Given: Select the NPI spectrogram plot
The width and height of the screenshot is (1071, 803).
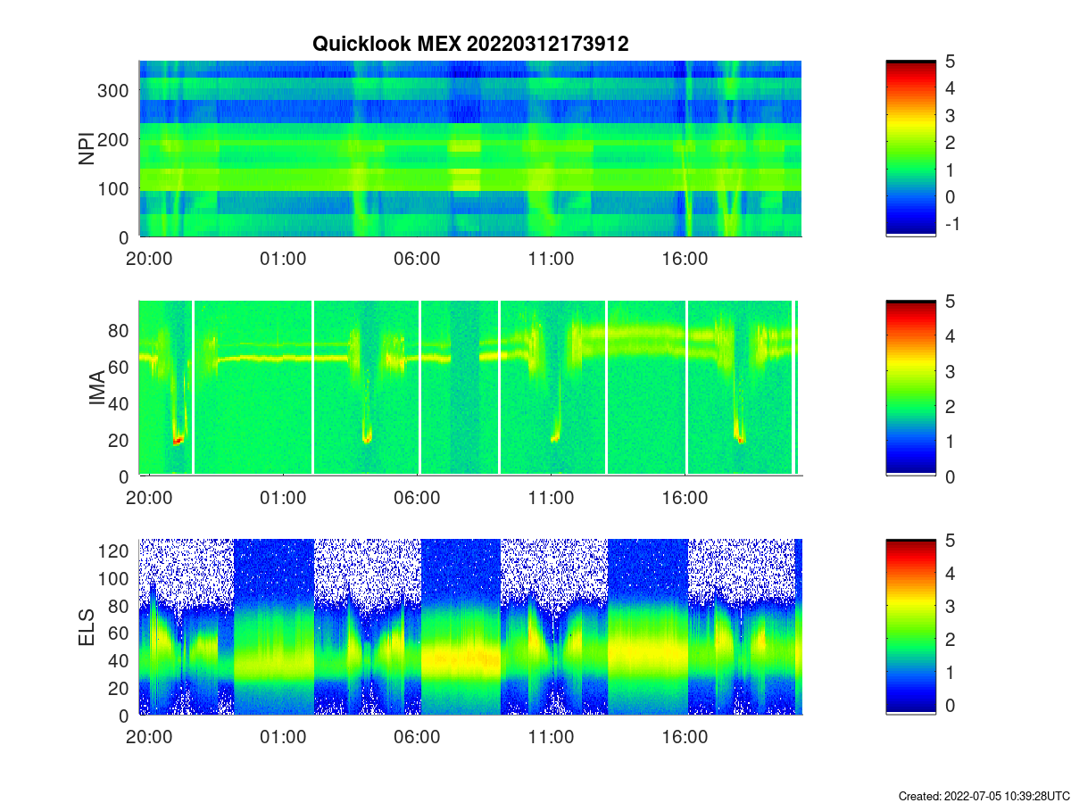Looking at the screenshot, I should click(x=470, y=148).
